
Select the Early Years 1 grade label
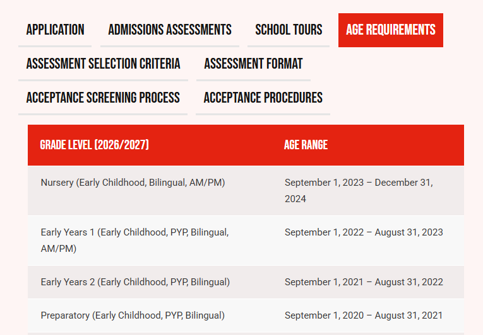pyautogui.click(x=134, y=232)
